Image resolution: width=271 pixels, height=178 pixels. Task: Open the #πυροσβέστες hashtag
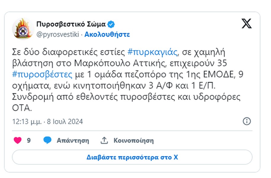[42, 74]
